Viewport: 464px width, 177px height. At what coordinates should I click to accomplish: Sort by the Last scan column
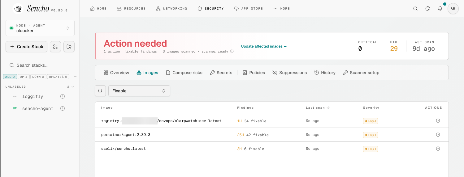tap(317, 107)
